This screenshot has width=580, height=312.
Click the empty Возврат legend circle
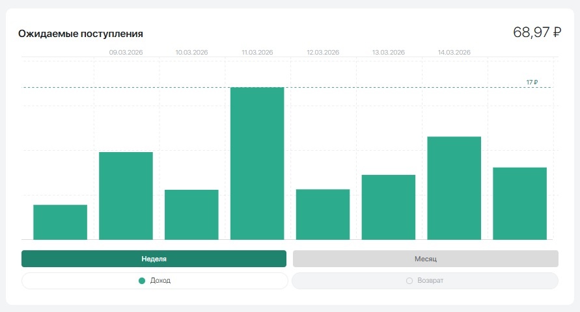(409, 281)
